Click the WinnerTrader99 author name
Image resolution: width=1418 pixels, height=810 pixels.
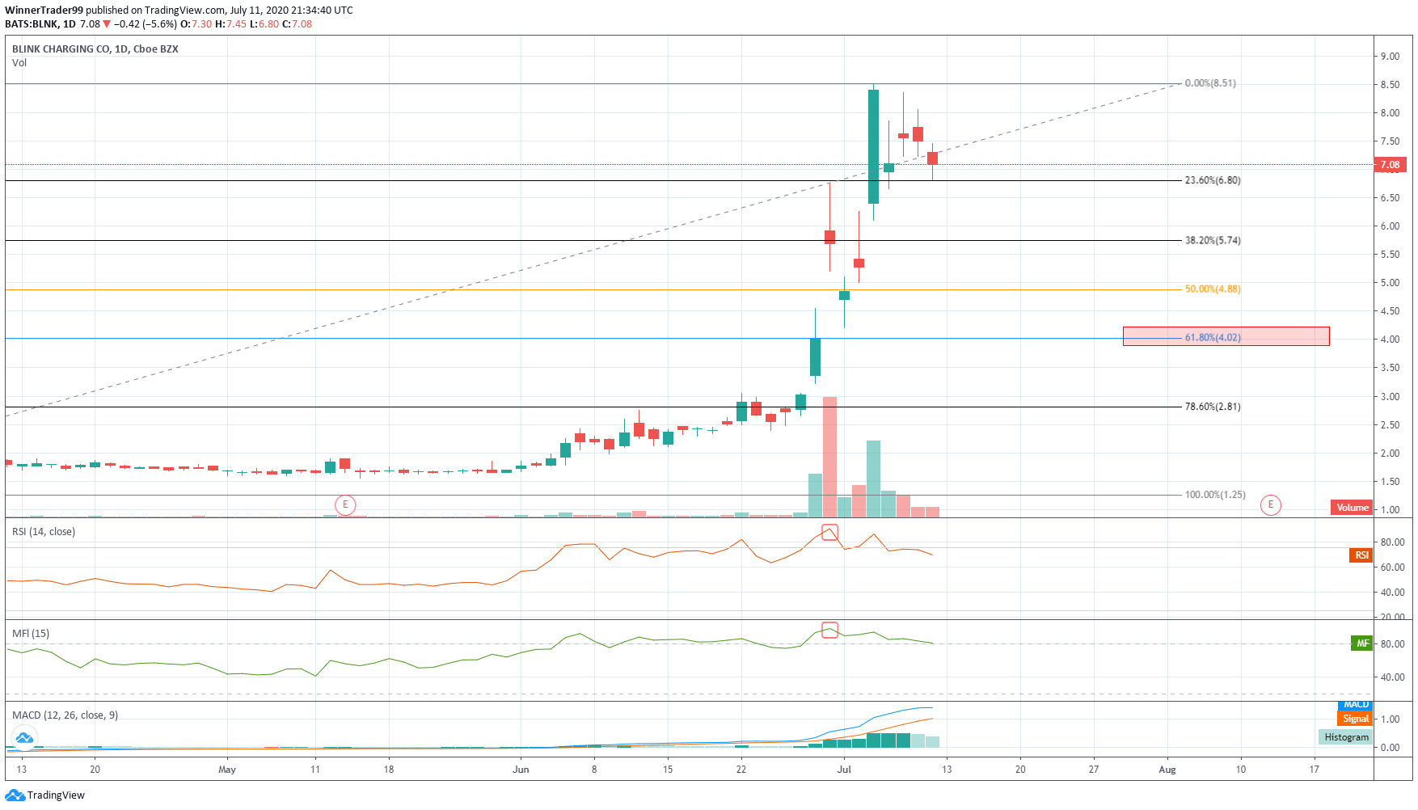tap(44, 11)
